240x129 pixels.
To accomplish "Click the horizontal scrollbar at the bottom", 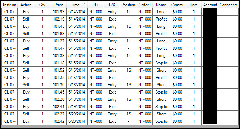I will pos(120,127).
